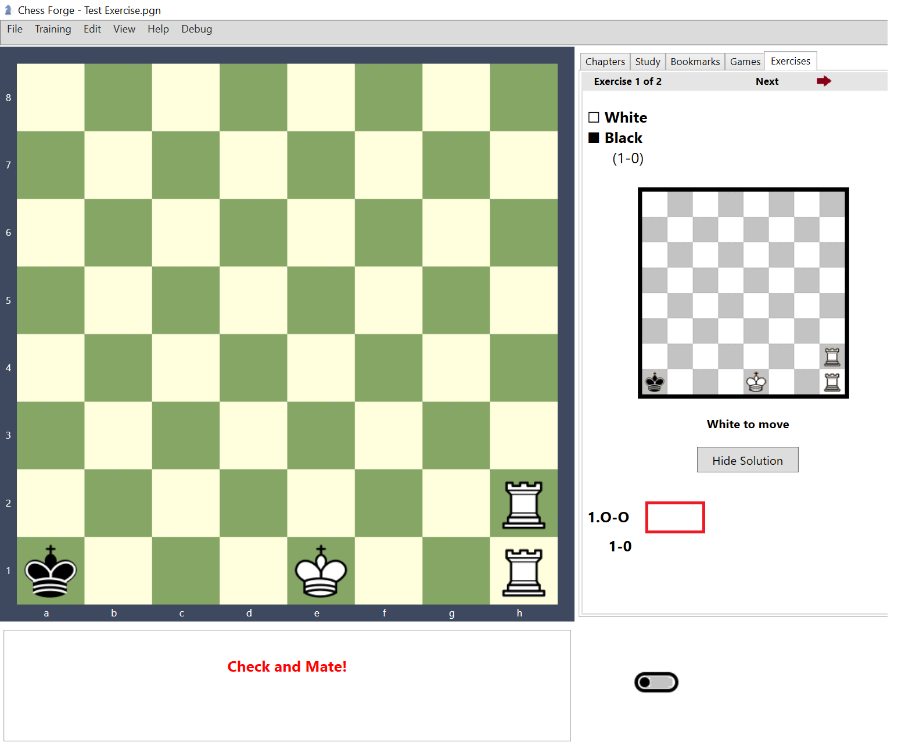Open the Help menu
905x753 pixels.
pyautogui.click(x=158, y=29)
